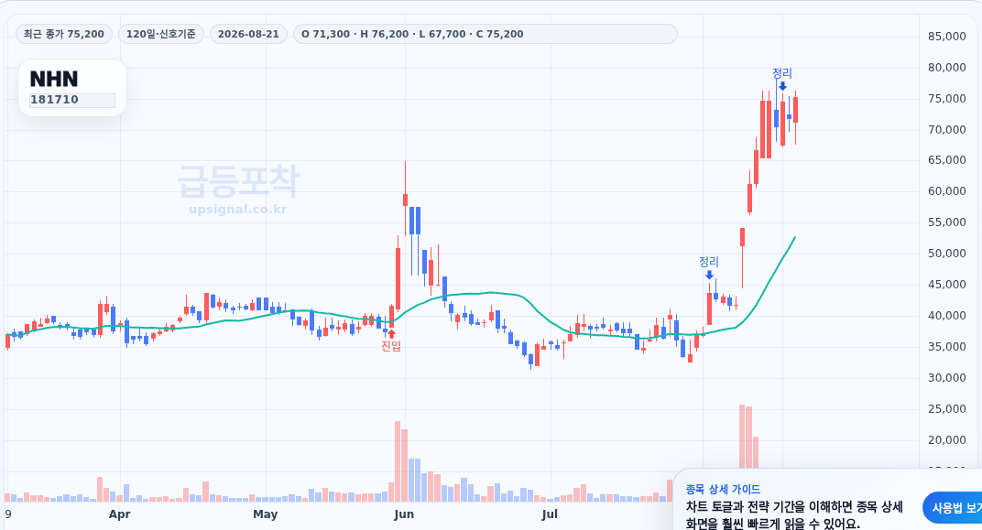The width and height of the screenshot is (982, 530).
Task: Click the Jul label on time axis
Action: point(550,514)
